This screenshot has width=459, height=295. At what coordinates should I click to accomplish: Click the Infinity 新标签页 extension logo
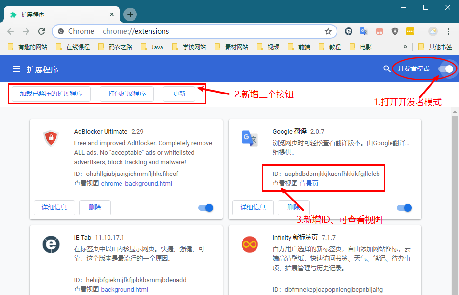(x=249, y=244)
